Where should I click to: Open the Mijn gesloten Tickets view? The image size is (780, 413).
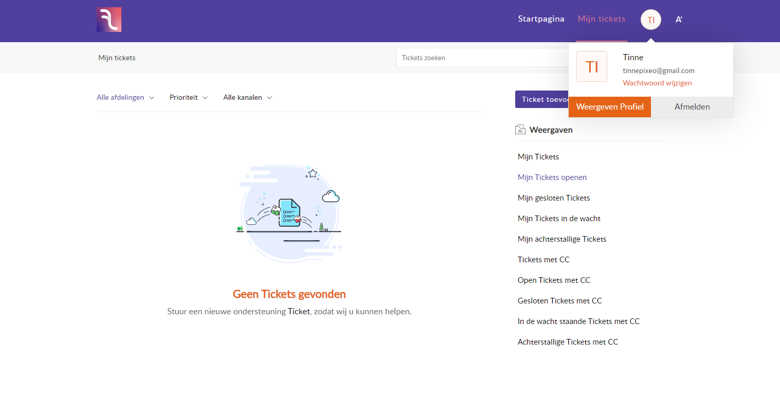click(554, 198)
